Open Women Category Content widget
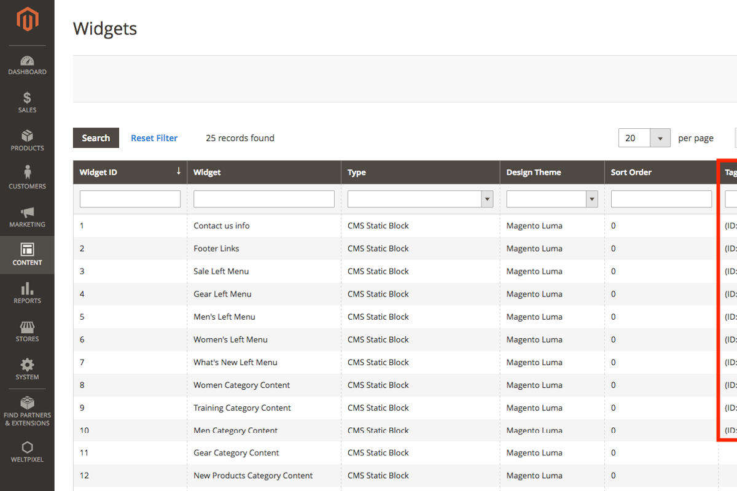Viewport: 737px width, 491px height. pyautogui.click(x=241, y=385)
